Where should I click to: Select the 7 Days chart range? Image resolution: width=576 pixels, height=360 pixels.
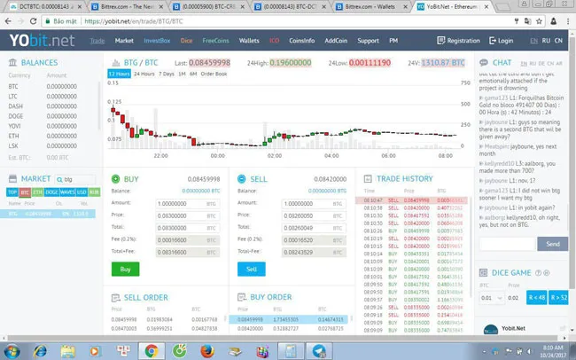point(167,74)
